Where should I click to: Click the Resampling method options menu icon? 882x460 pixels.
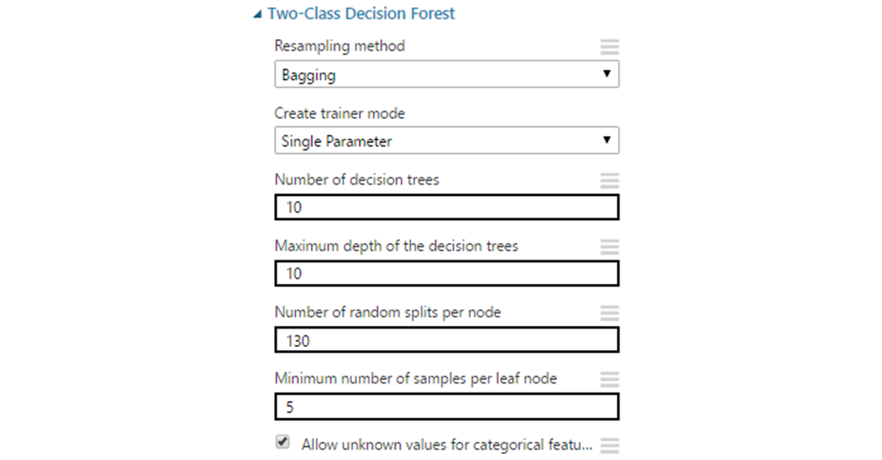[609, 47]
